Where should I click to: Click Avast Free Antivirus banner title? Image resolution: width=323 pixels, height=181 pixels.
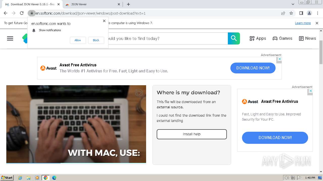[x=78, y=65]
